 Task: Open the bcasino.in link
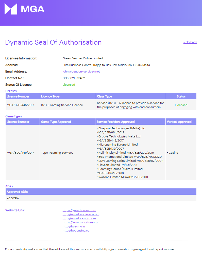coord(74,226)
